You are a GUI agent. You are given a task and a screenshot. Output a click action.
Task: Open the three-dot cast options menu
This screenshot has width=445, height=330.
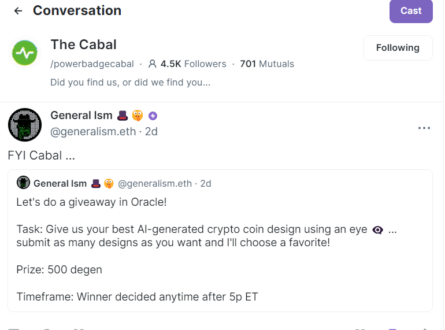pyautogui.click(x=424, y=128)
